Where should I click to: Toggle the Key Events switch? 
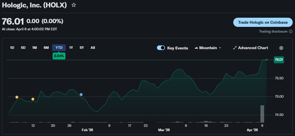point(161,48)
